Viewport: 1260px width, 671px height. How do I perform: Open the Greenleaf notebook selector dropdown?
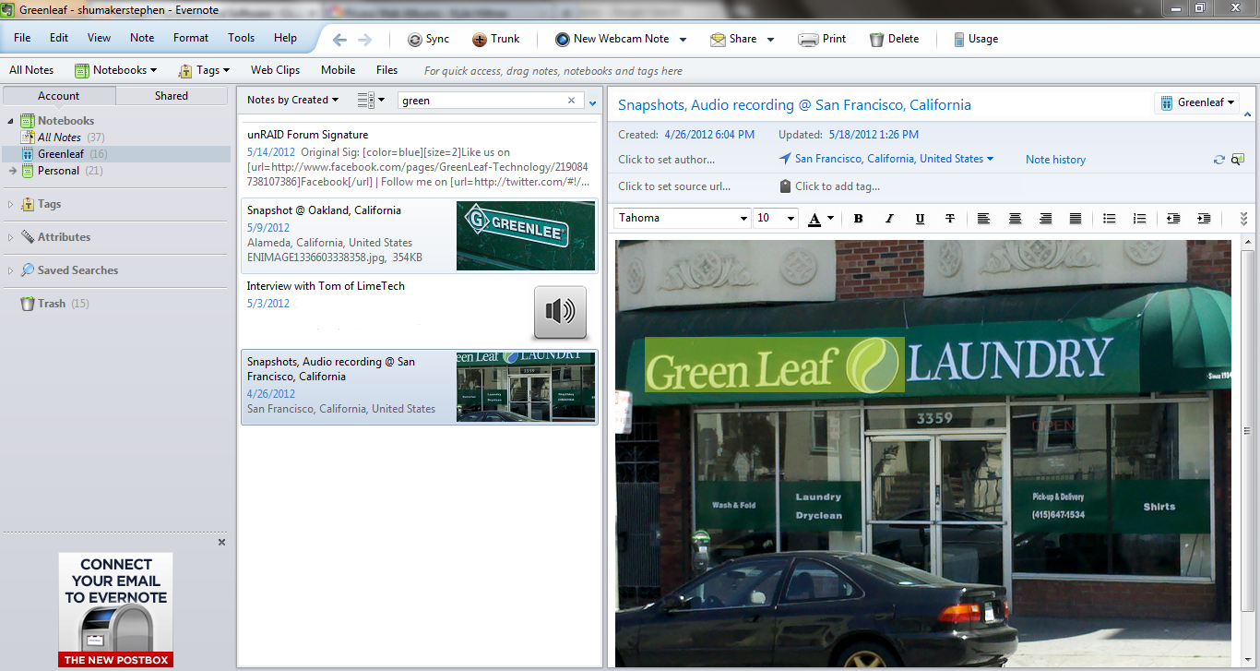click(x=1196, y=102)
